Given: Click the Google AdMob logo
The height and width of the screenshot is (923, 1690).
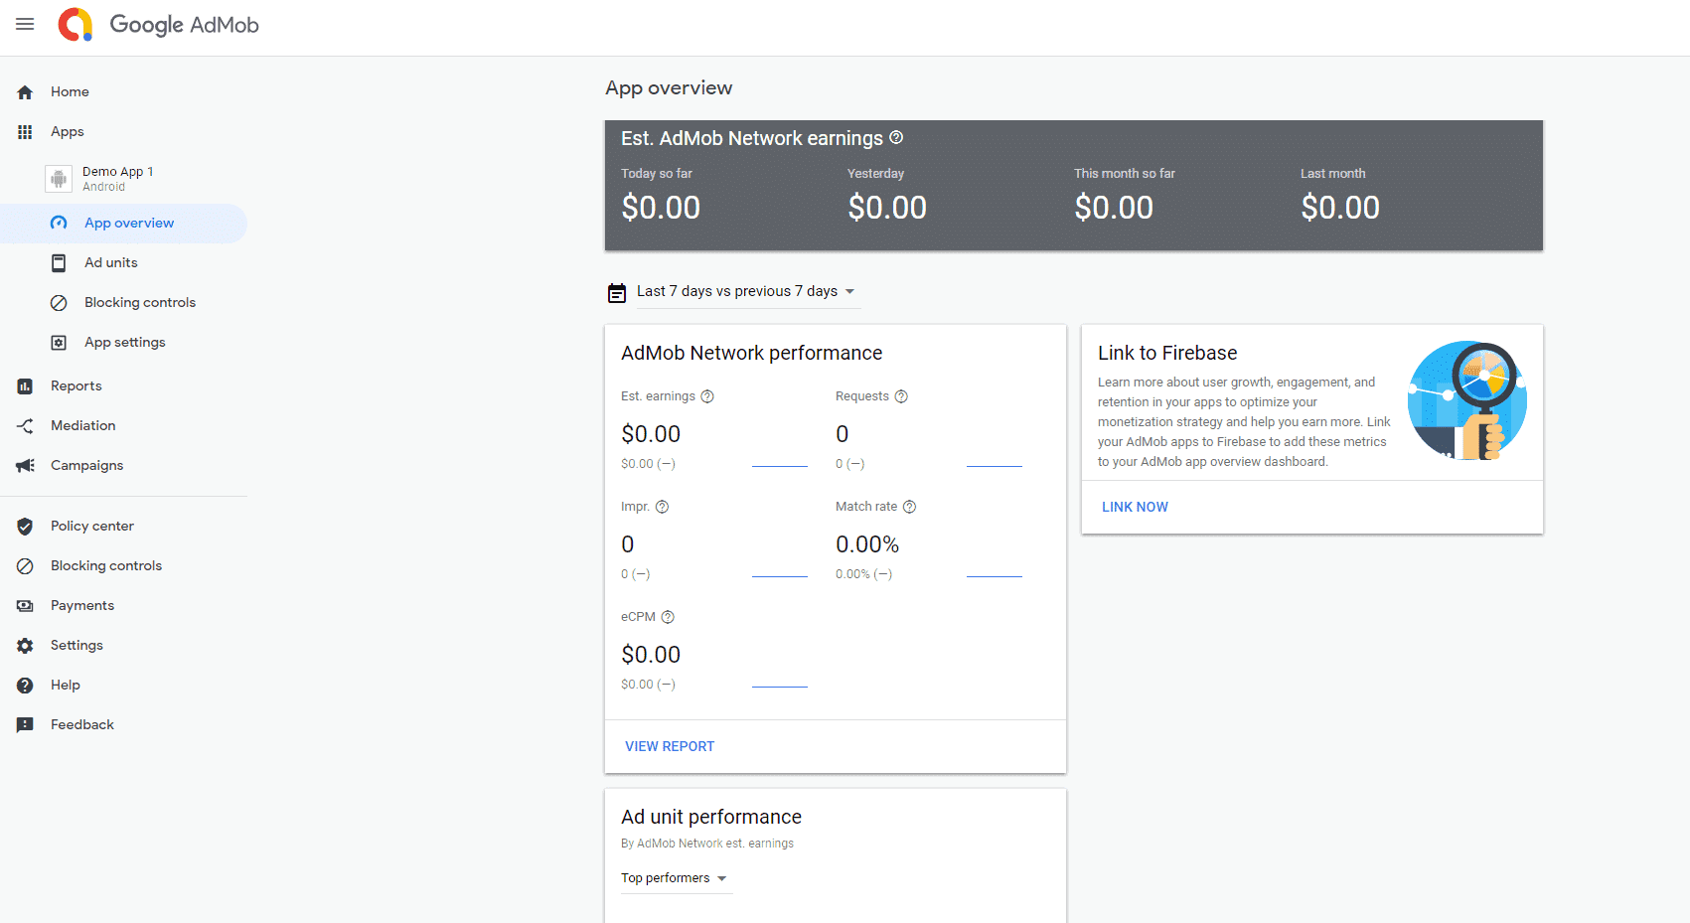Looking at the screenshot, I should [159, 25].
